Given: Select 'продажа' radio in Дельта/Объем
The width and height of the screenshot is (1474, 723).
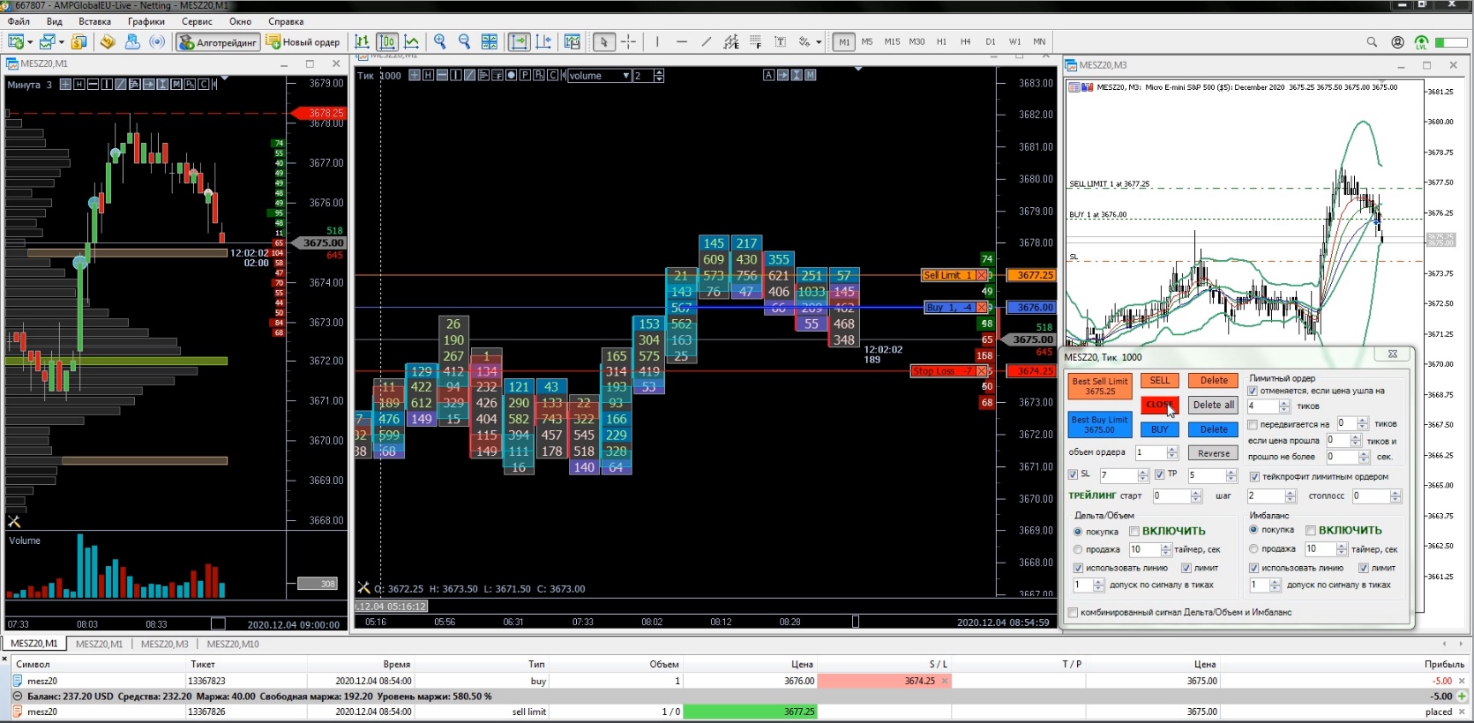Looking at the screenshot, I should pyautogui.click(x=1078, y=549).
